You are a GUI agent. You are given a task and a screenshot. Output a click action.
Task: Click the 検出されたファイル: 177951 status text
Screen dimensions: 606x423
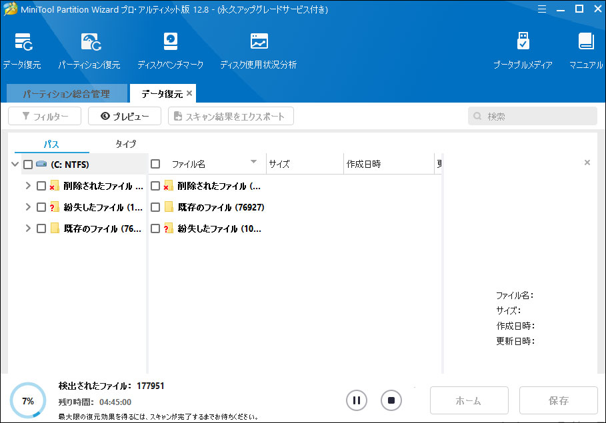pos(111,386)
